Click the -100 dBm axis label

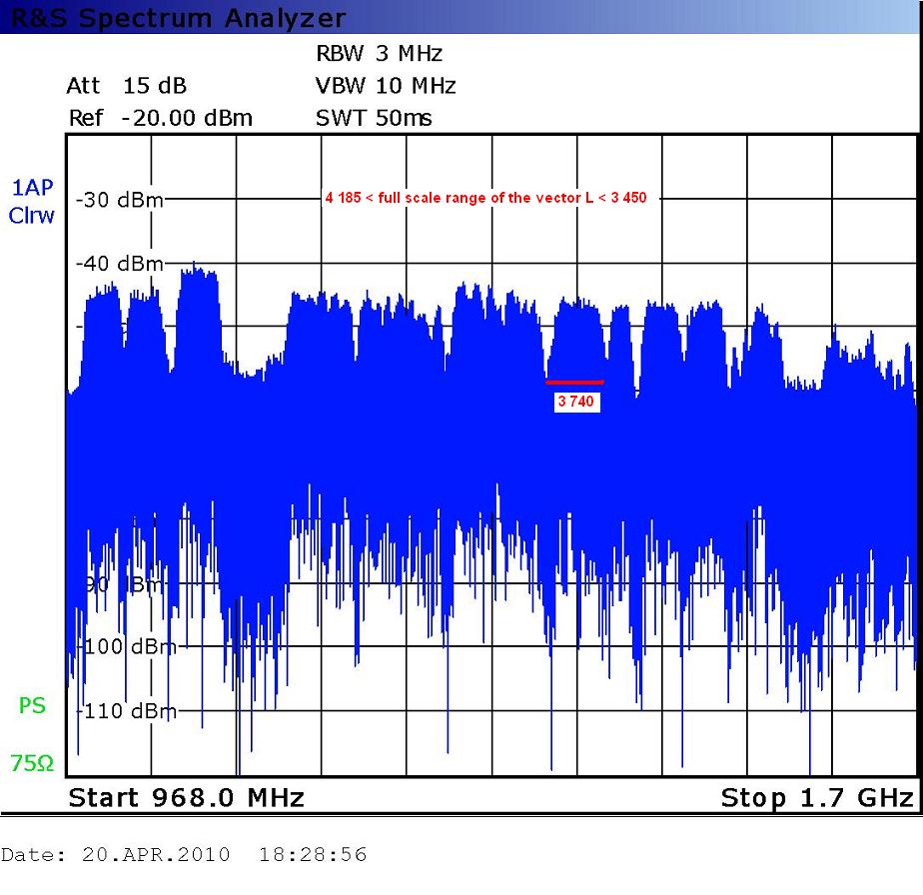(x=128, y=647)
